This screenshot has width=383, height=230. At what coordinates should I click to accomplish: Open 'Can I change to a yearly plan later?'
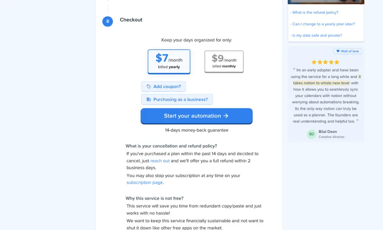pos(322,24)
